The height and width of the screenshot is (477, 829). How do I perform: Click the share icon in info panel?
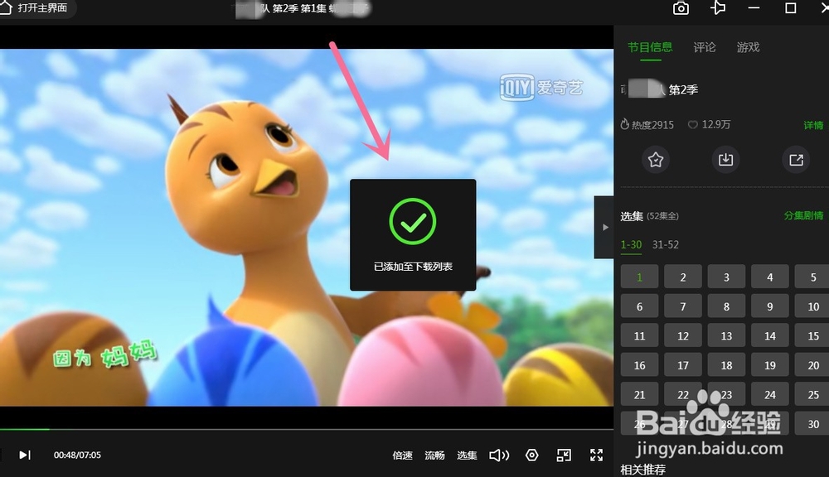(796, 160)
